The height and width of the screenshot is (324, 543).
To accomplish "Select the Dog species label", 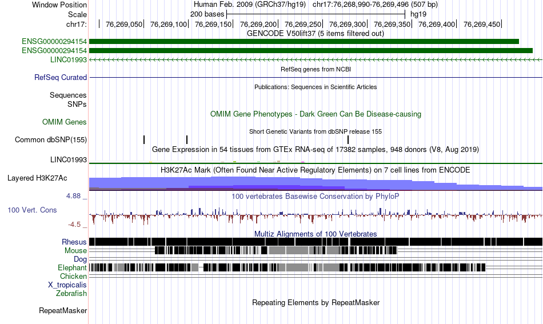I will [x=81, y=259].
